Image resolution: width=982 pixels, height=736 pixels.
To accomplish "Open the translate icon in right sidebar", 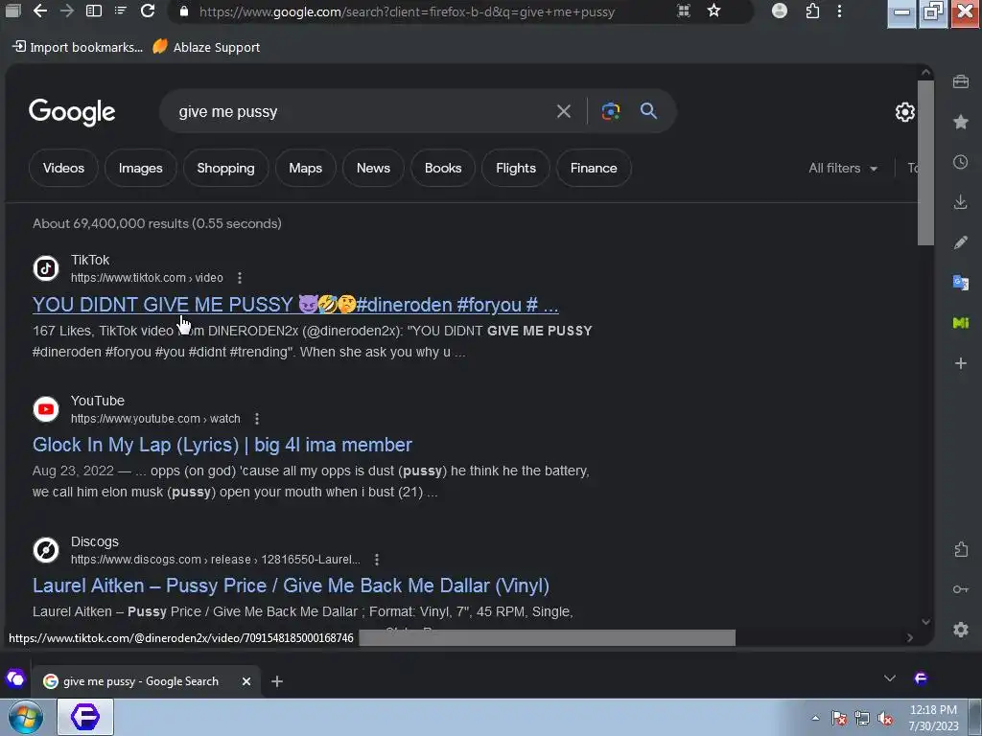I will 961,283.
